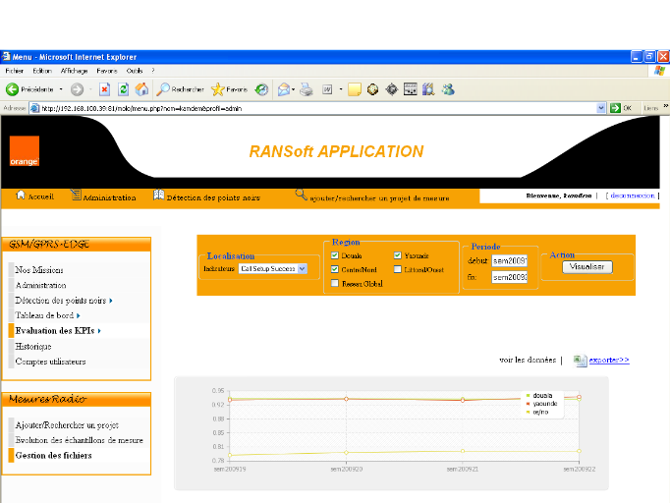Click the Print icon in browser toolbar

(306, 89)
